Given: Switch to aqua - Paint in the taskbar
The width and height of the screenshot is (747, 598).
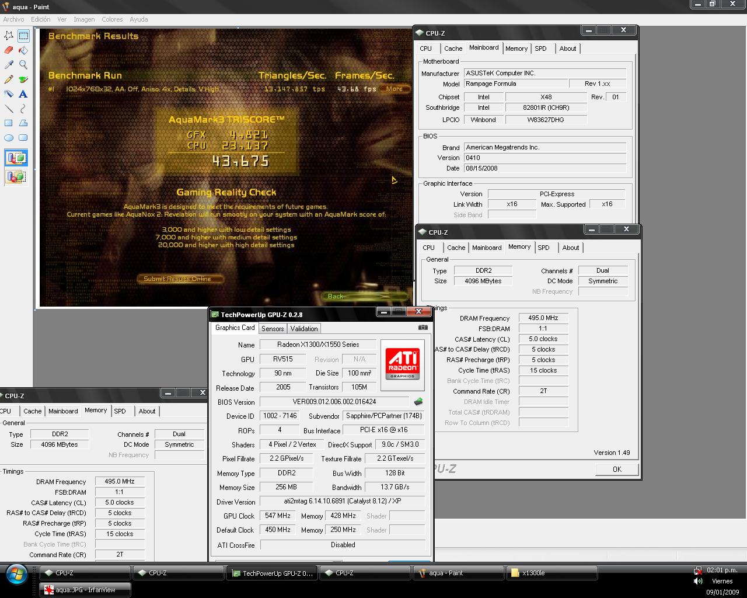Looking at the screenshot, I should [459, 573].
